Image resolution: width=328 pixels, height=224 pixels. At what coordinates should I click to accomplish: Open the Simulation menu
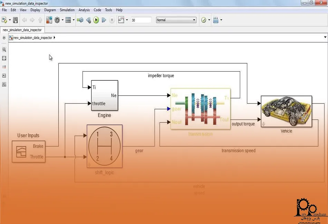(67, 10)
